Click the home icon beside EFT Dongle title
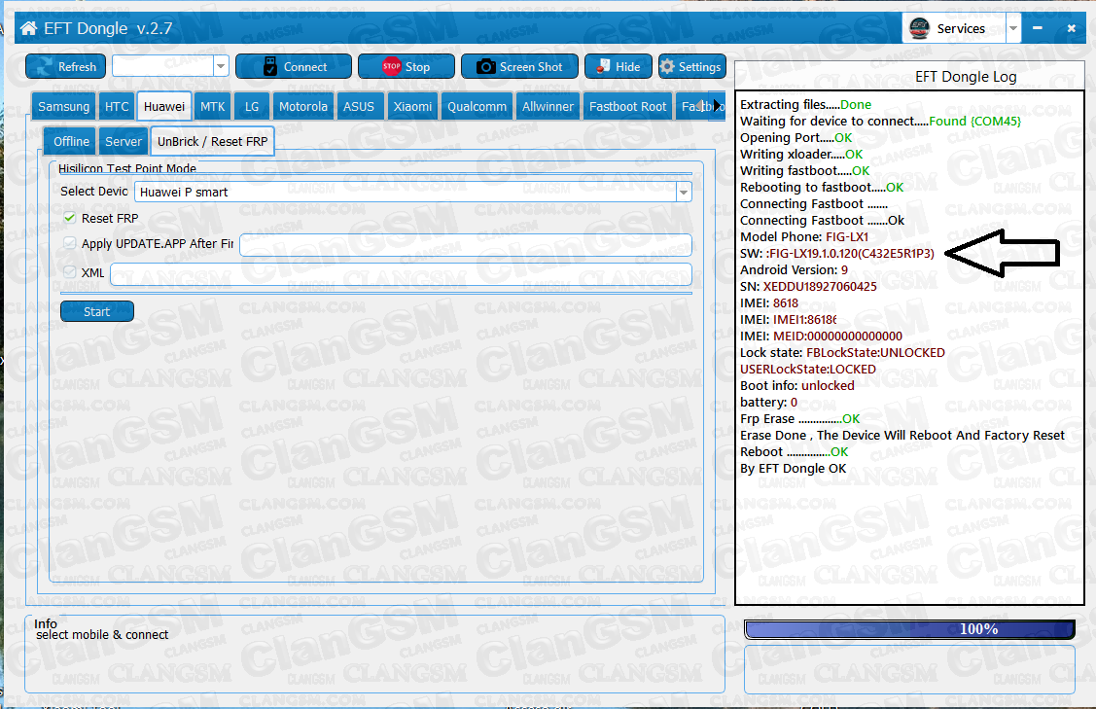1096x709 pixels. (x=28, y=28)
